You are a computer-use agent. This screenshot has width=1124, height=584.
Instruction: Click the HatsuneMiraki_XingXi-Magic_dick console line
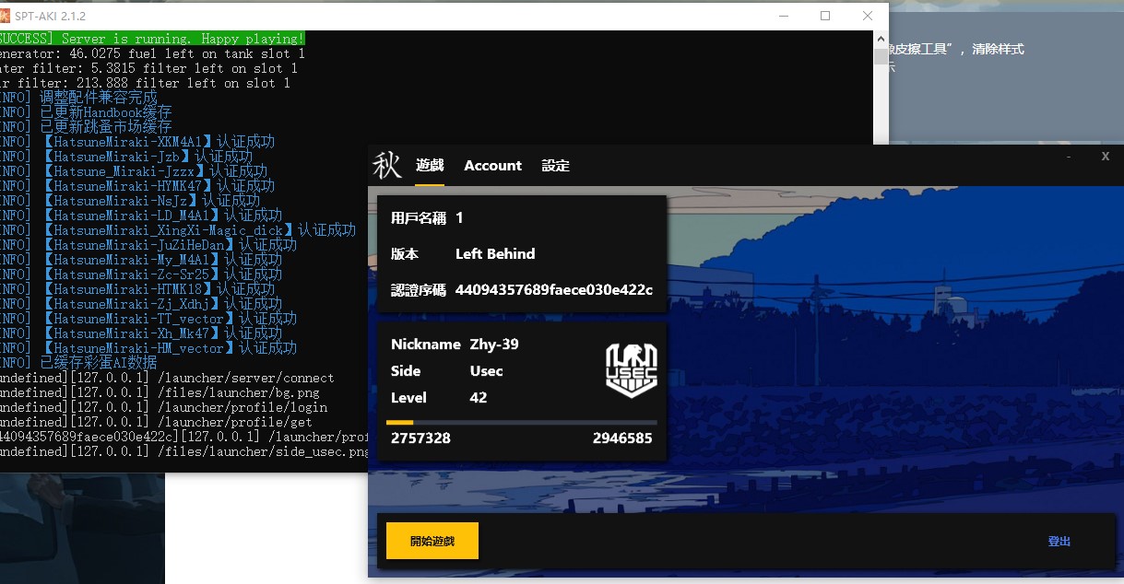point(178,230)
